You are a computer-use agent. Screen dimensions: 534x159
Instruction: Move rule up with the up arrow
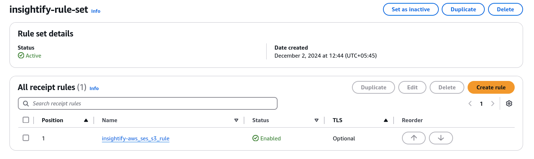[x=414, y=138]
